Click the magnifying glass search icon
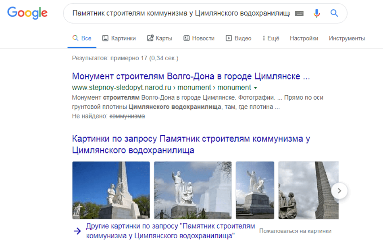The image size is (383, 247). click(x=335, y=13)
